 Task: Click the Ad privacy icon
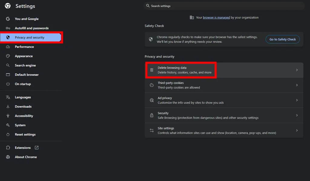(x=152, y=100)
